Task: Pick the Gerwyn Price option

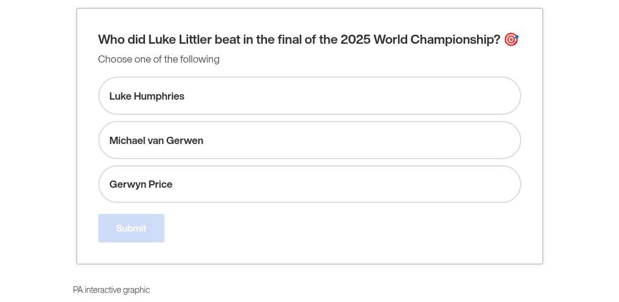Action: (x=309, y=184)
